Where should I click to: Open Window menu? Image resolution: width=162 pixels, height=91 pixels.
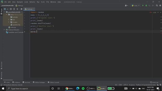(x=53, y=2)
